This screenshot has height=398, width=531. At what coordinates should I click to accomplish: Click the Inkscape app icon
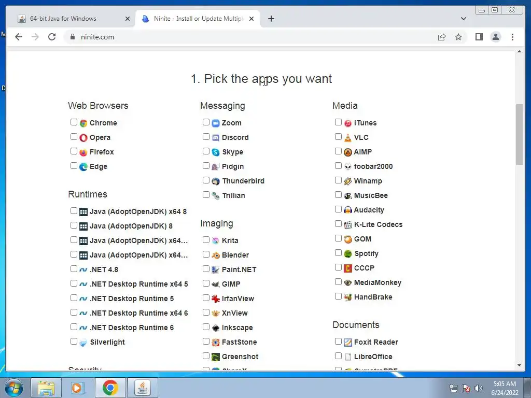216,328
